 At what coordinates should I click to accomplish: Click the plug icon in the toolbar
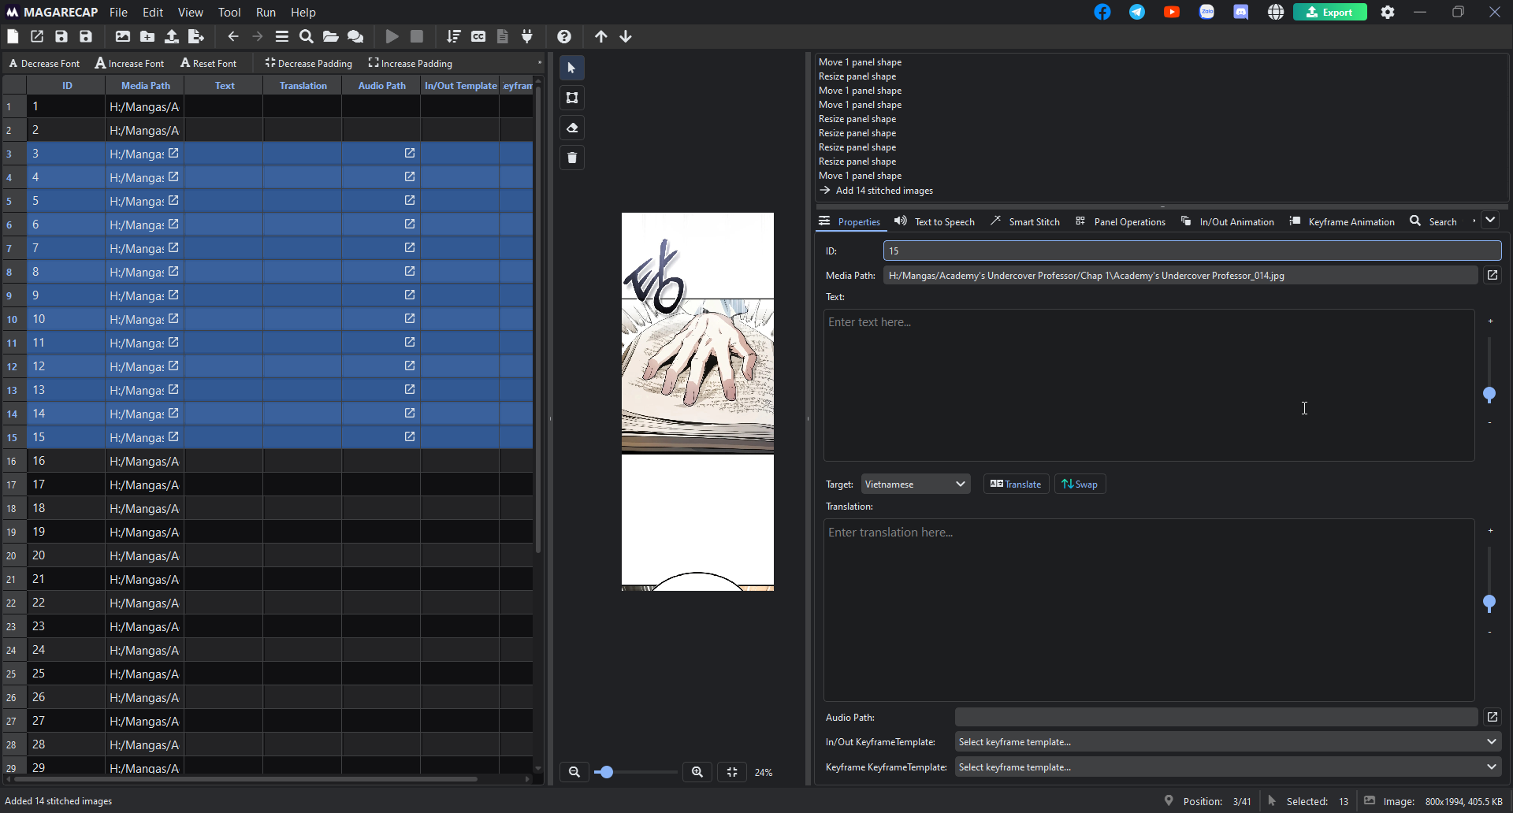pos(527,36)
